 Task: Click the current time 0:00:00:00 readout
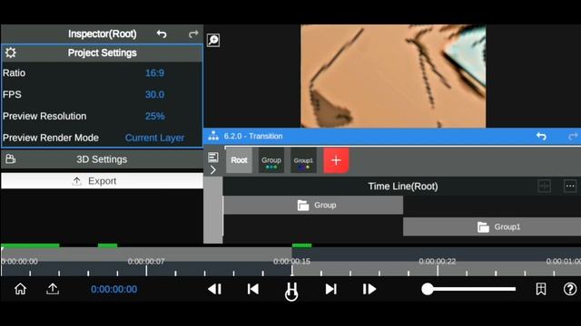[114, 289]
